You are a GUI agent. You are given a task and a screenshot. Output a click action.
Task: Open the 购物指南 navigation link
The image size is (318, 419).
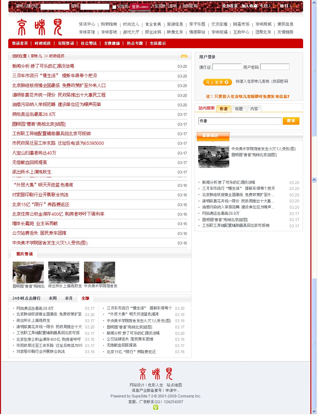tap(109, 24)
